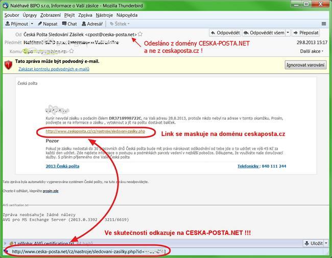
Task: Click the phone number 840 111 244
Action: [274, 166]
